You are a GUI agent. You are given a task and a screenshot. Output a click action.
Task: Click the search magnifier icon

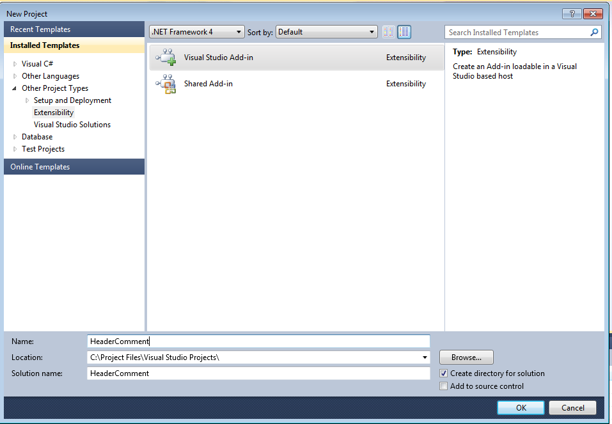point(594,32)
